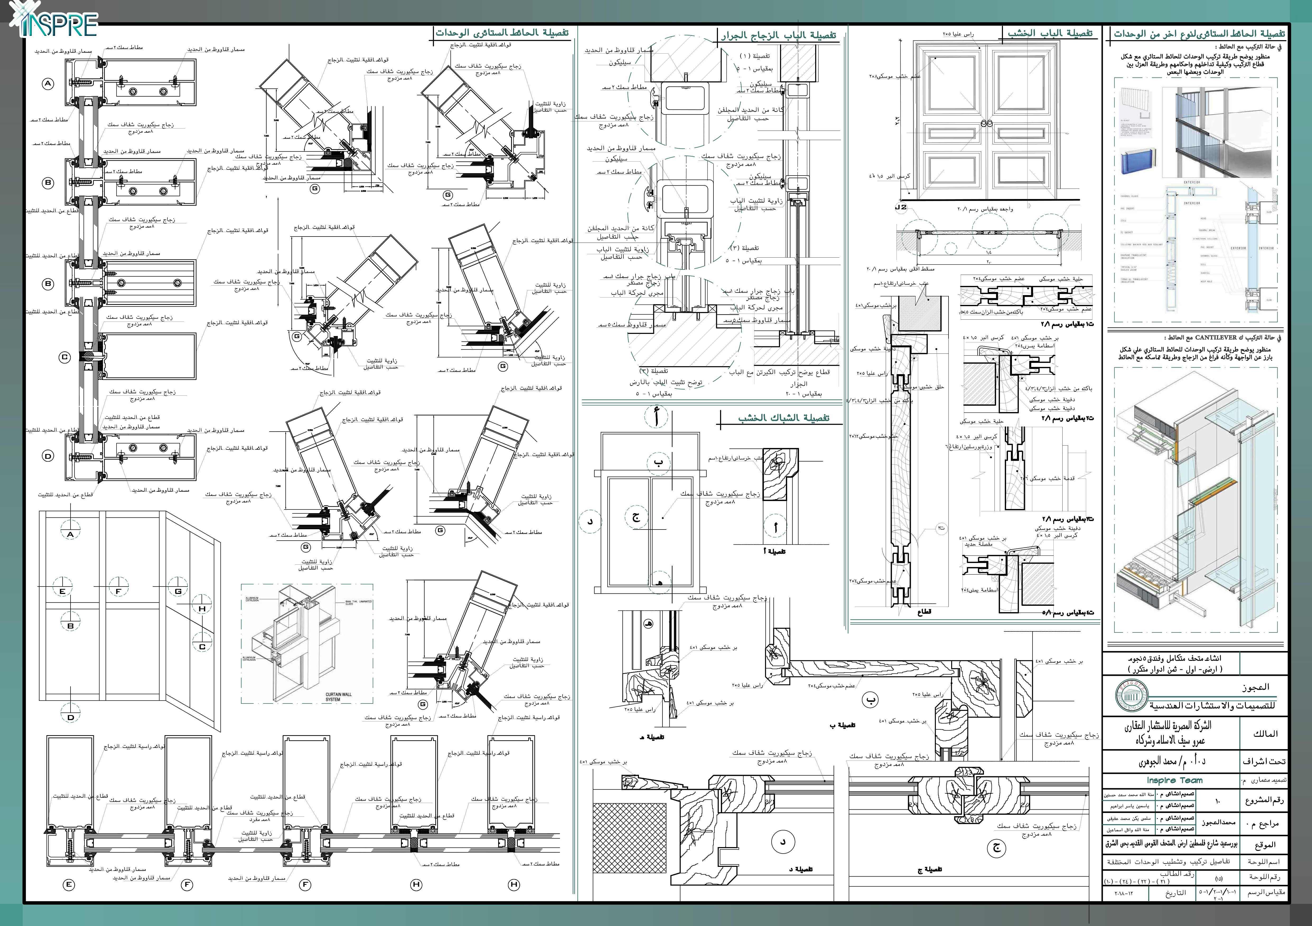Click the 'تفصيلة ب' caption
The width and height of the screenshot is (1312, 926).
[842, 725]
